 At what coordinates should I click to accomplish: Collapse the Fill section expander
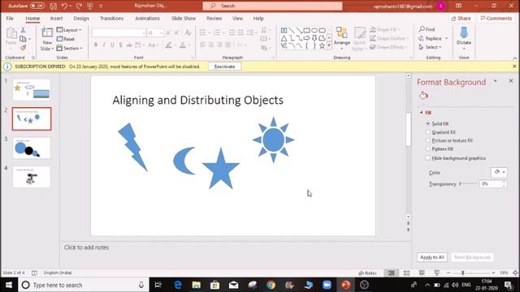click(x=422, y=113)
